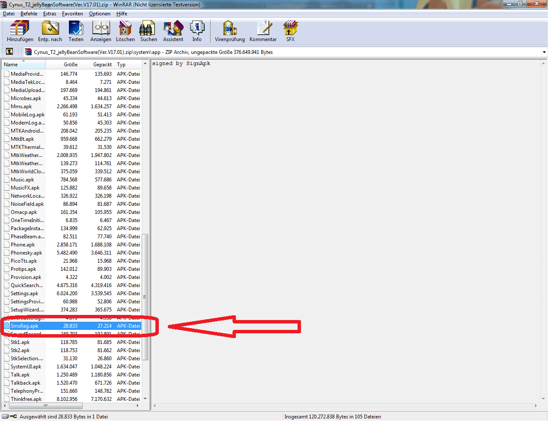Click the file icon beside Settings.apk
The width and height of the screenshot is (548, 421).
tap(7, 294)
